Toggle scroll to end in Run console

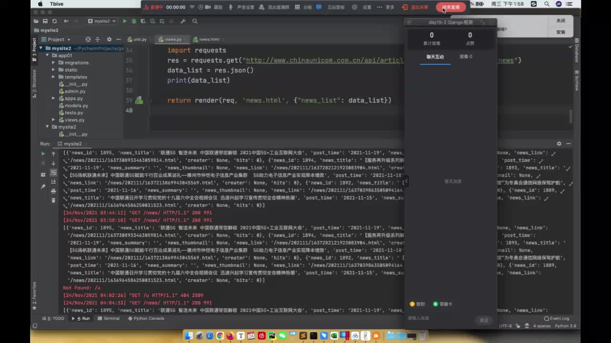pos(53,182)
